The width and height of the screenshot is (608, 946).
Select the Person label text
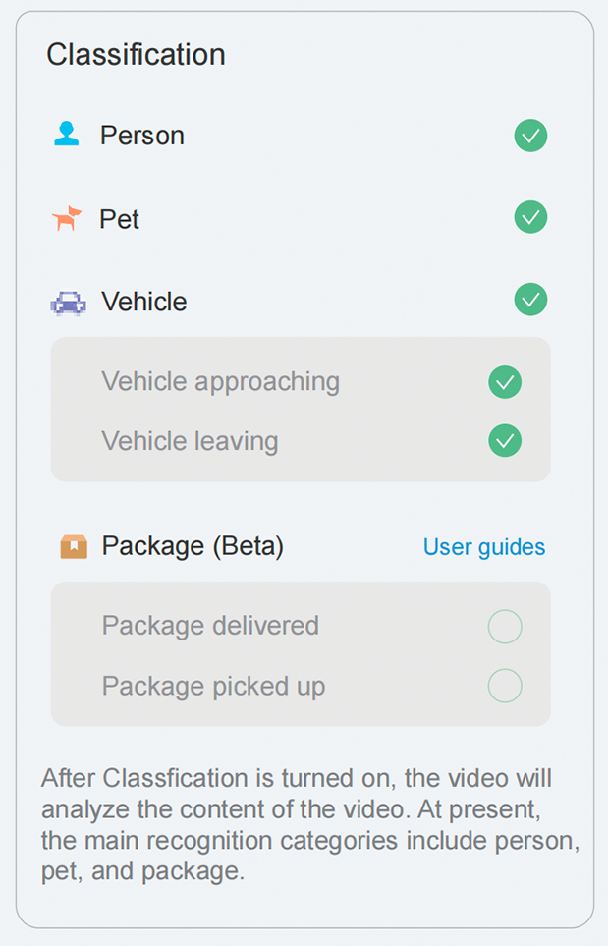coord(142,136)
